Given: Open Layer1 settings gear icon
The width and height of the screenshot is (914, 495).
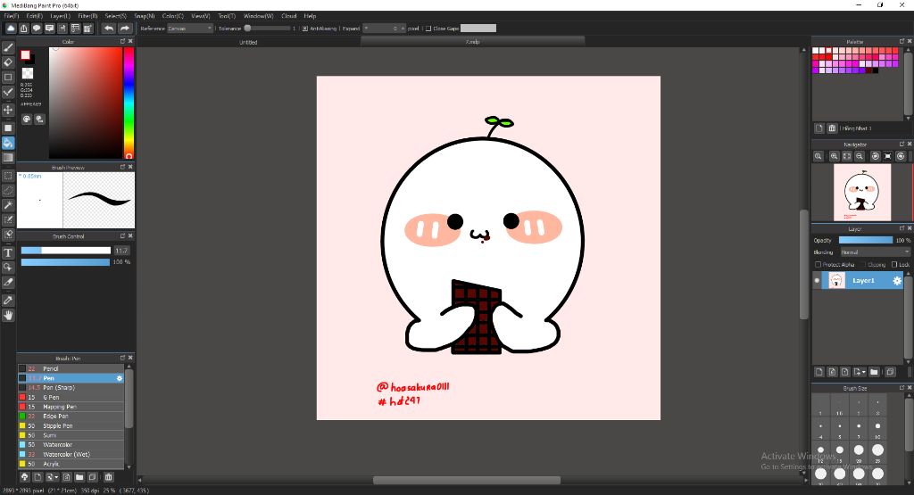Looking at the screenshot, I should 897,281.
